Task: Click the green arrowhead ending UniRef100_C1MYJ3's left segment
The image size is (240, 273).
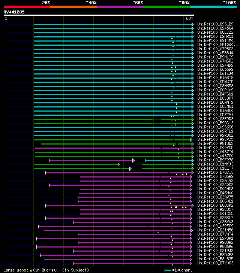Action: click(x=119, y=164)
